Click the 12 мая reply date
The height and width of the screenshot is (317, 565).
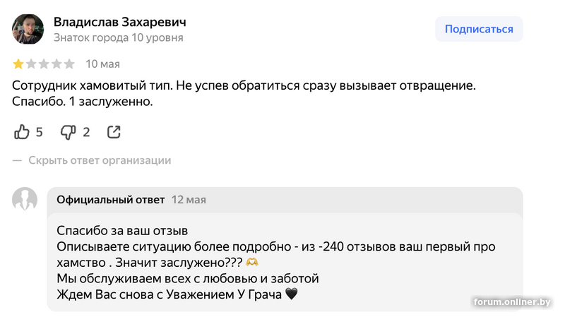[189, 200]
